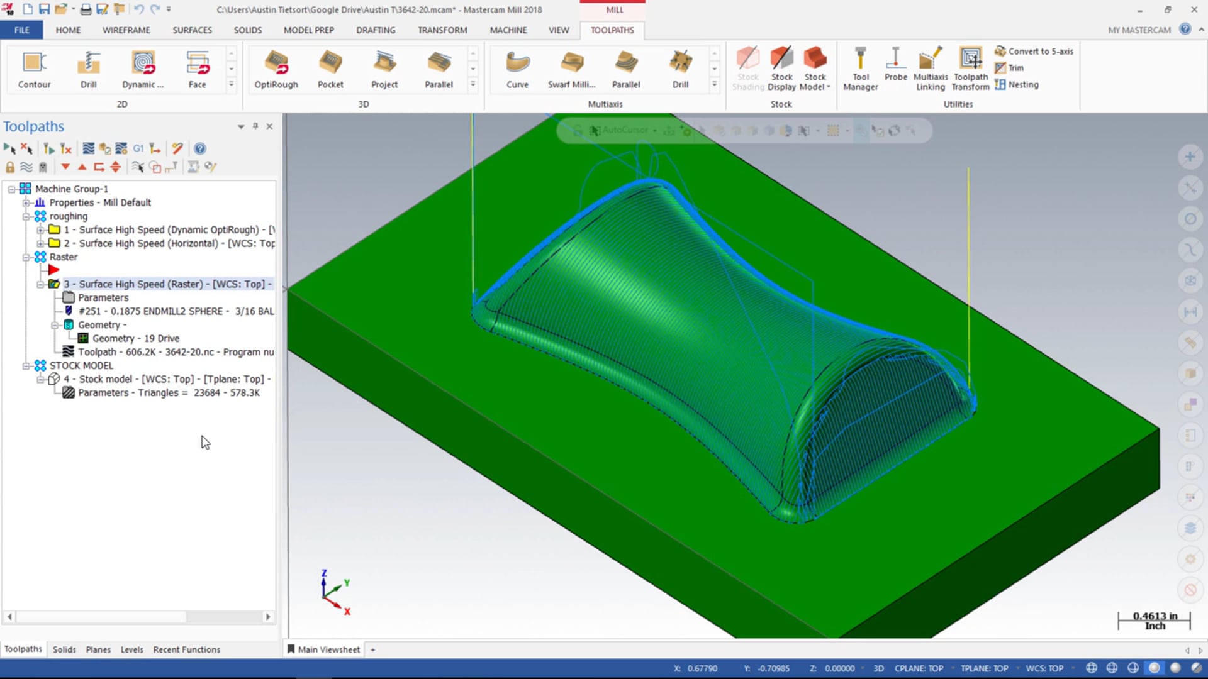
Task: Open the TOOLPATHS ribbon tab
Action: click(x=612, y=30)
